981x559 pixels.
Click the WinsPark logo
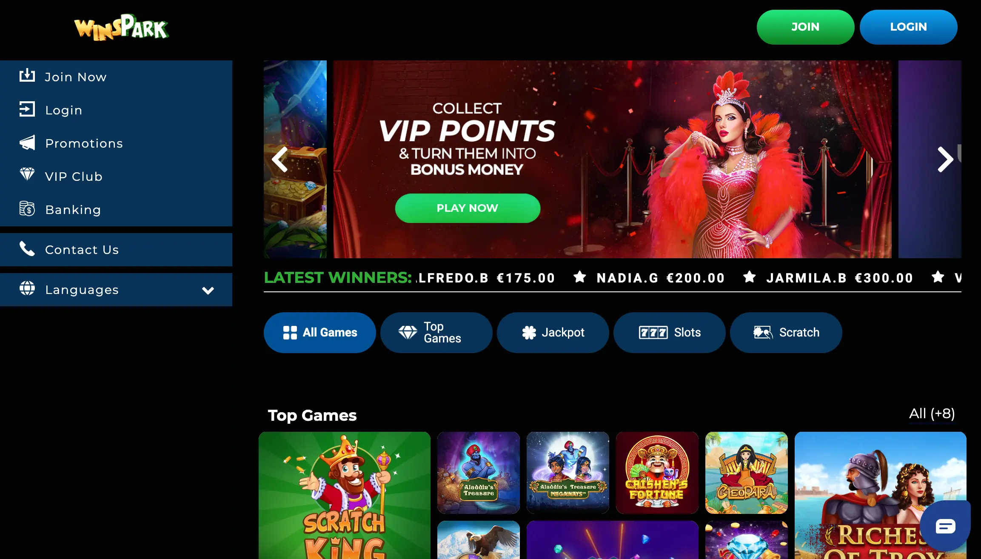point(121,28)
